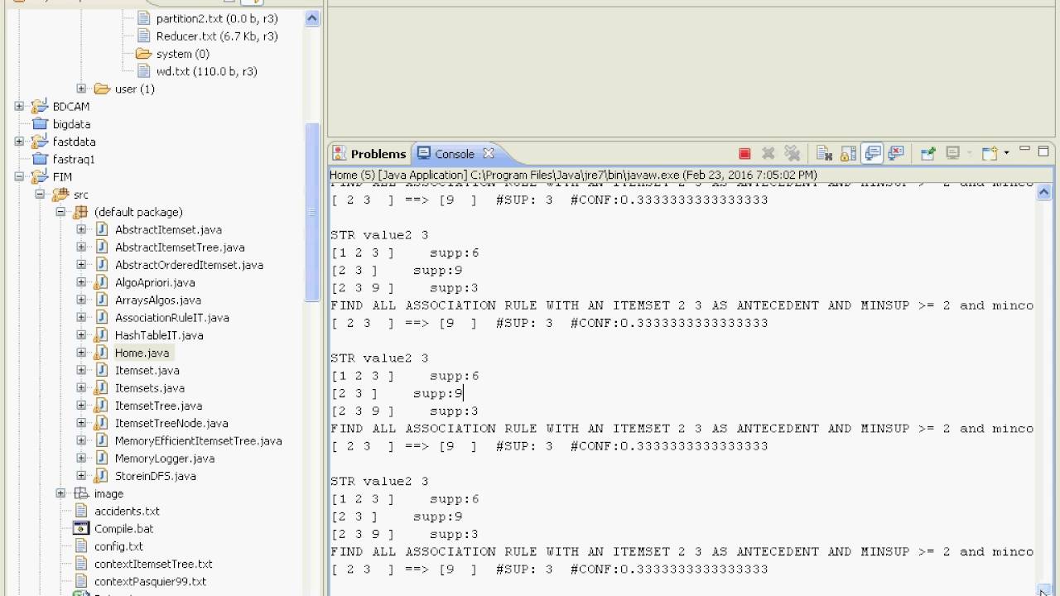The width and height of the screenshot is (1060, 596).
Task: Click the default package icon
Action: [80, 212]
